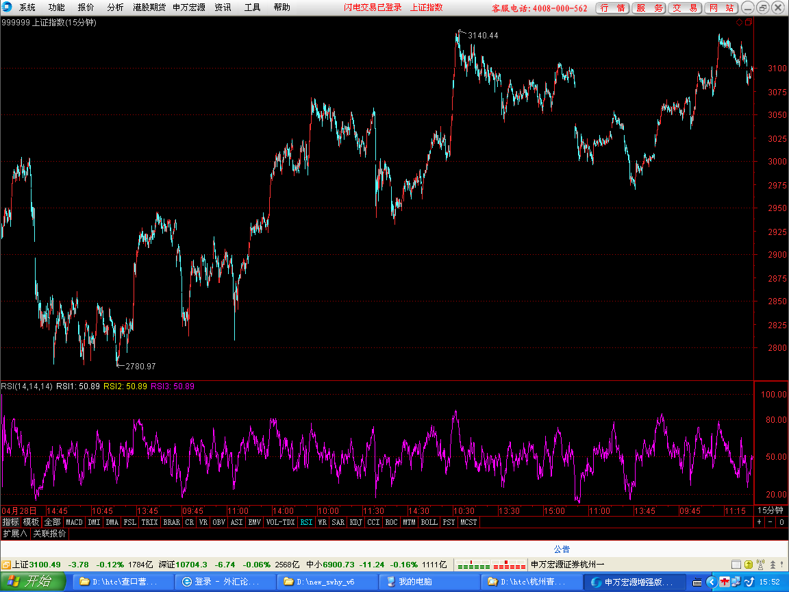The image size is (789, 592).
Task: Open the 功能 menu
Action: click(56, 7)
